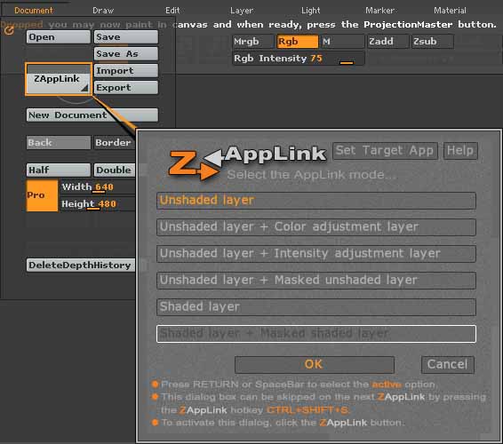
Task: Select the Unshaded layer mode
Action: click(x=316, y=201)
